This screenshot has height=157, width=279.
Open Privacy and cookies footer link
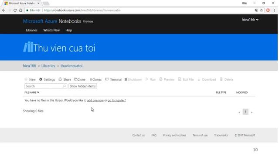click(x=174, y=135)
